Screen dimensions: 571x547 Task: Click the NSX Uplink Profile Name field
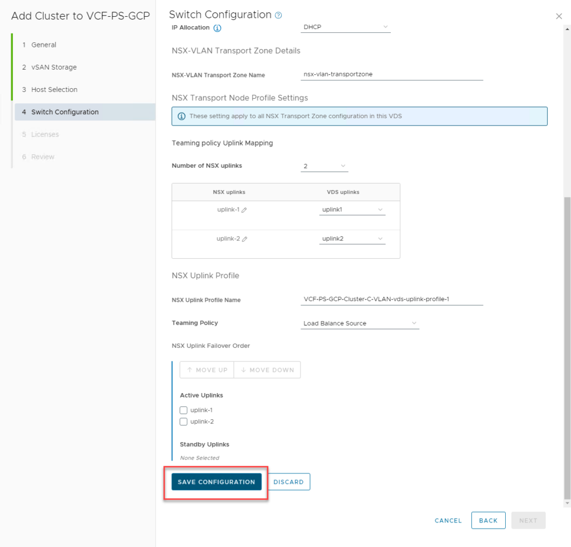[391, 299]
